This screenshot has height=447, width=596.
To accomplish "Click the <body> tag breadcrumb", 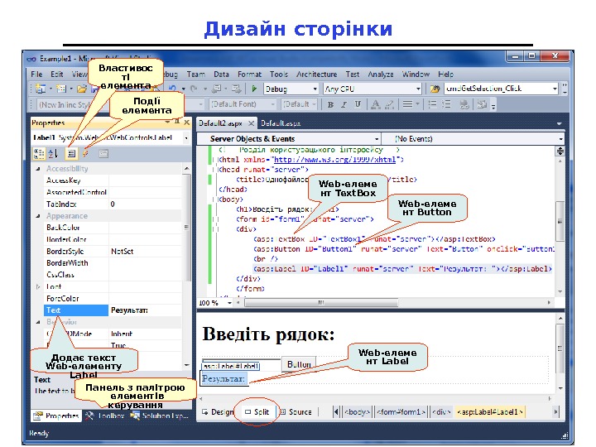I will [x=357, y=412].
